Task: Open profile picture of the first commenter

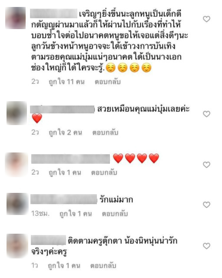Action: (16, 18)
